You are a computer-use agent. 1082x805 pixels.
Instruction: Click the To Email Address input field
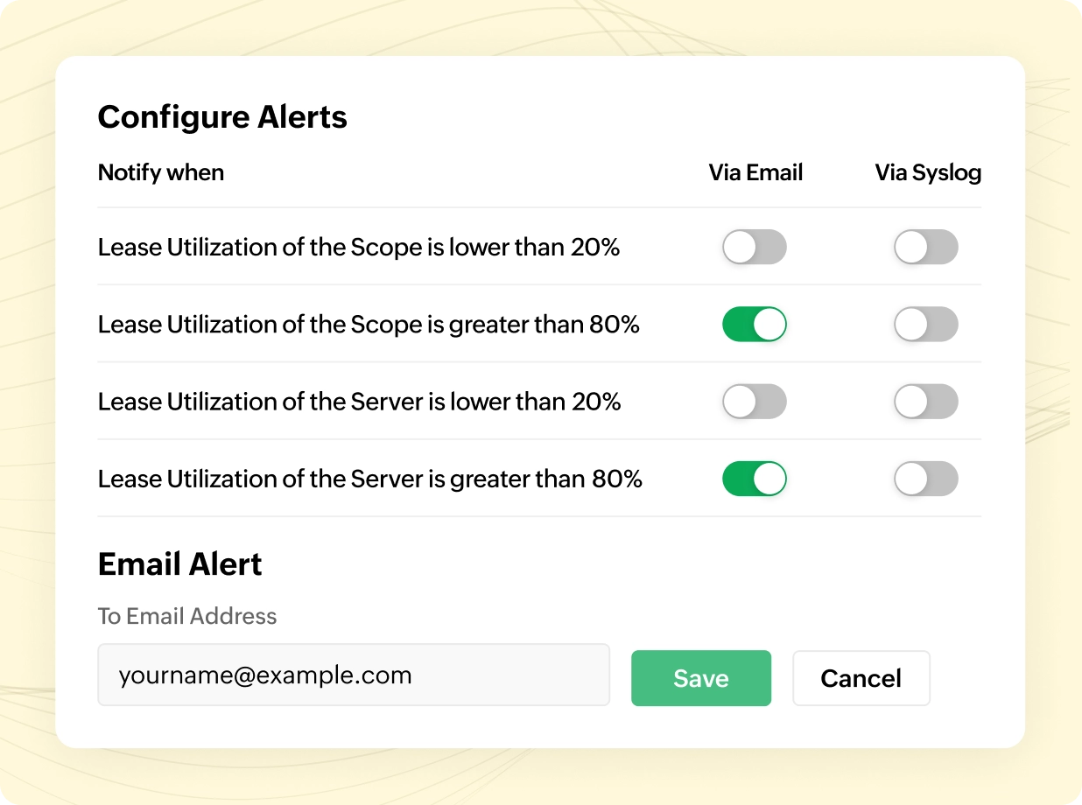click(x=353, y=675)
